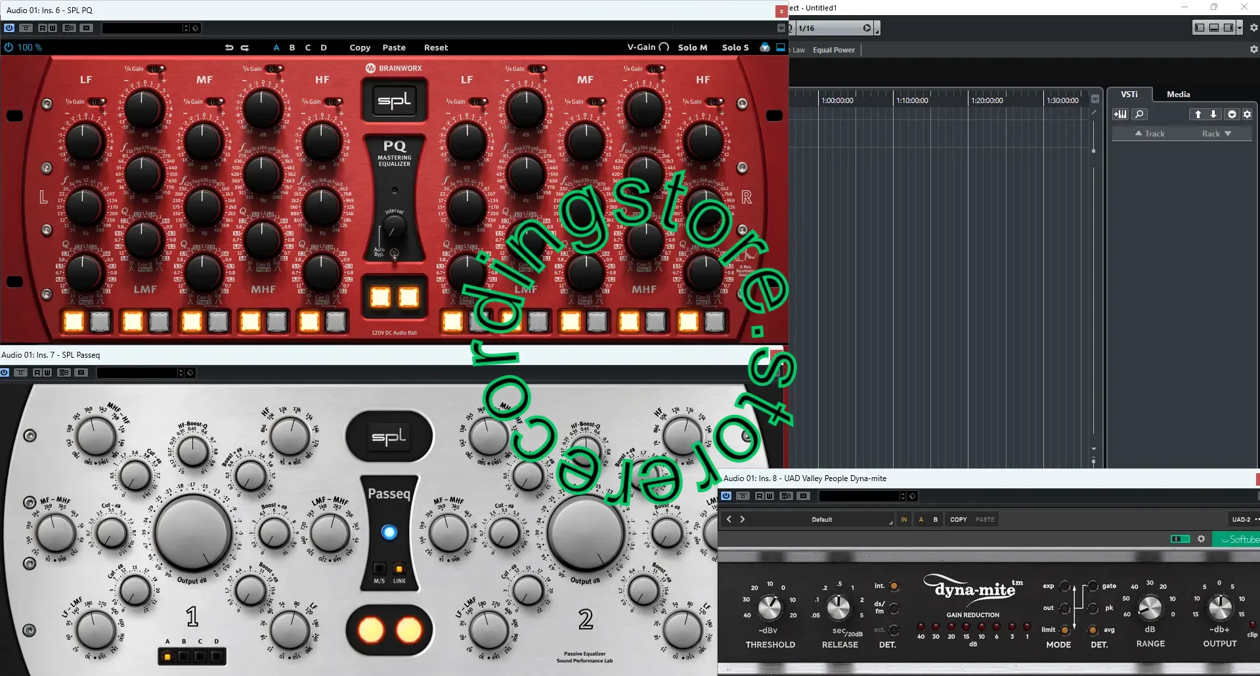Select settings bank A in SPL PQ

[x=276, y=47]
